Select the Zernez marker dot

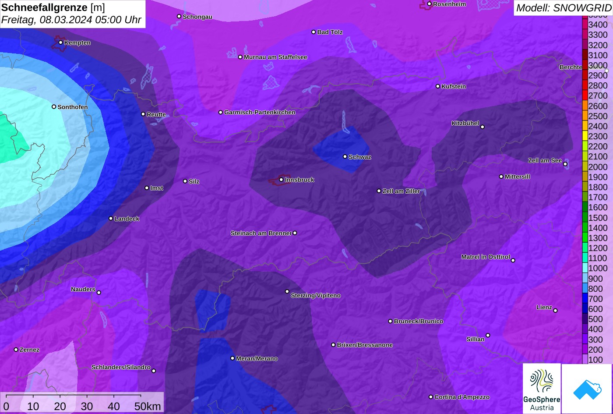[16, 350]
